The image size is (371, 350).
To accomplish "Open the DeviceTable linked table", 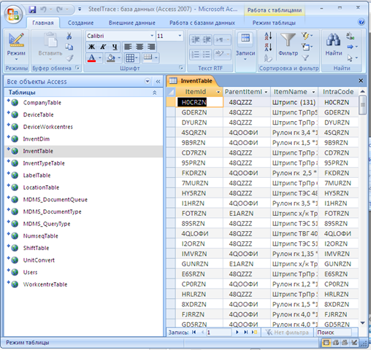I will click(x=38, y=114).
